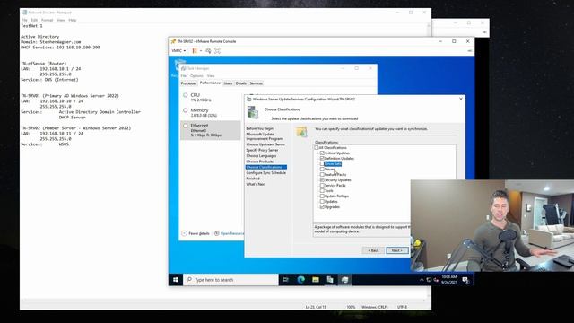574x323 pixels.
Task: Switch to Task Manager Performance tab
Action: click(x=210, y=83)
